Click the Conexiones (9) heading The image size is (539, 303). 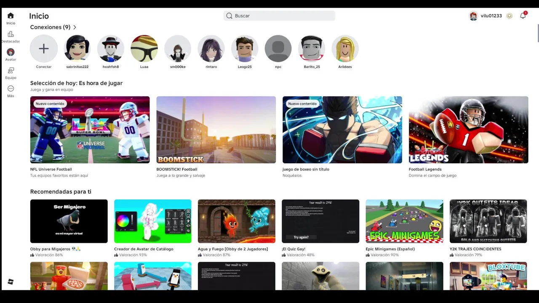tap(50, 27)
